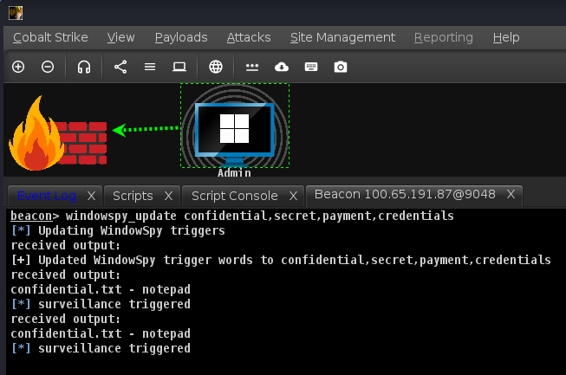This screenshot has width=566, height=375.
Task: Switch to session table list icon
Action: tap(150, 67)
